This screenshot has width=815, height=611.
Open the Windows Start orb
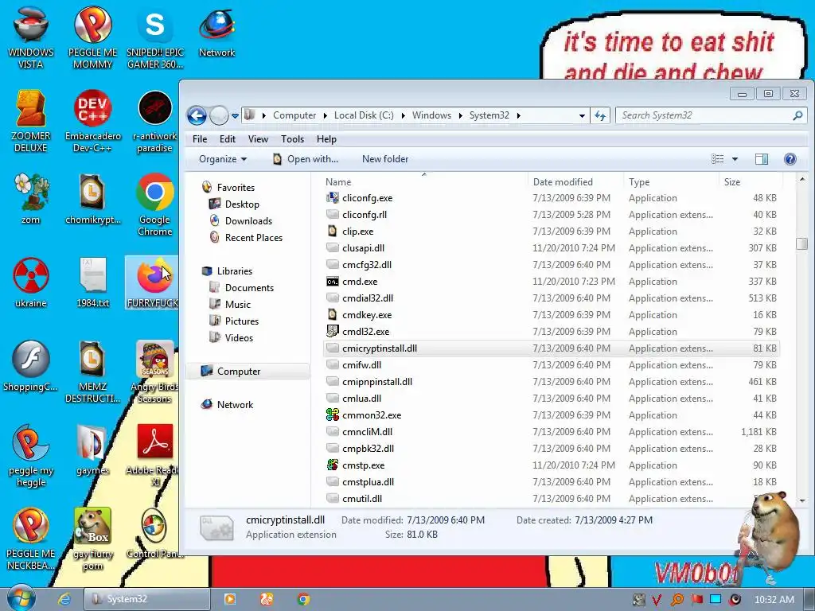(x=21, y=598)
